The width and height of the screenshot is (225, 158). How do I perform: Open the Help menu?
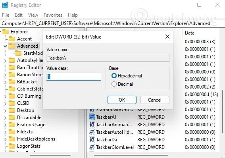pos(73,15)
